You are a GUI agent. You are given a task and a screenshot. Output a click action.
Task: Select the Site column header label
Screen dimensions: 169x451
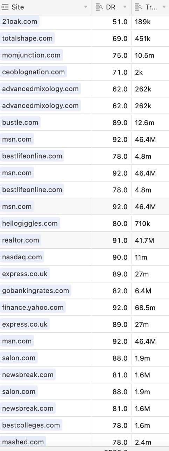click(17, 7)
